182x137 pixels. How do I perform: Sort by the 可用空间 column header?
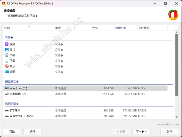[126, 28]
